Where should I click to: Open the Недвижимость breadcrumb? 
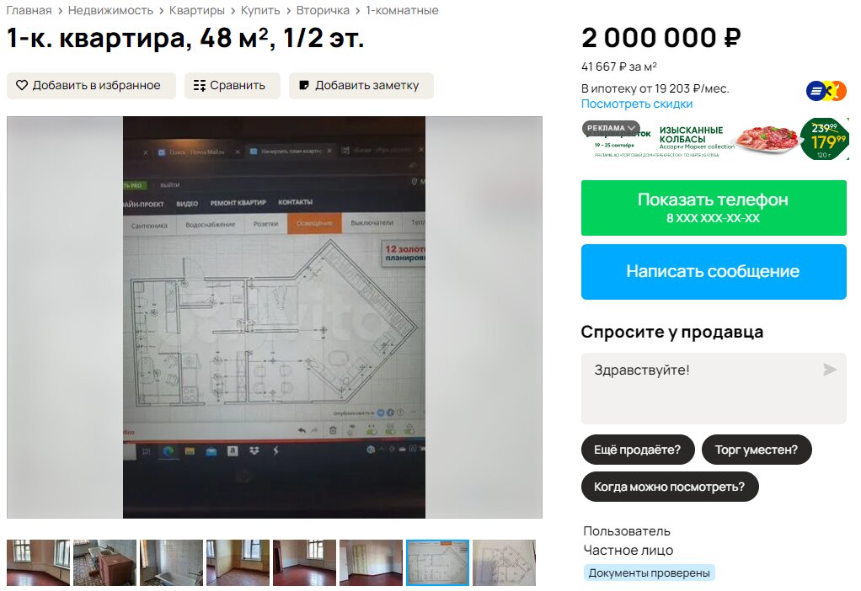pos(110,10)
